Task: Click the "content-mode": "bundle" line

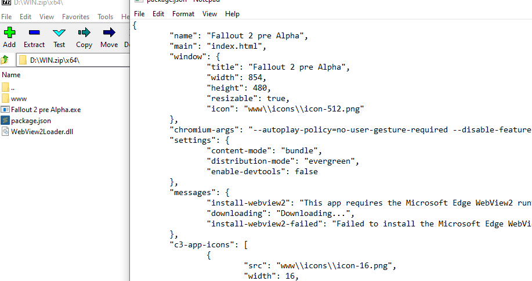Action: pos(265,151)
